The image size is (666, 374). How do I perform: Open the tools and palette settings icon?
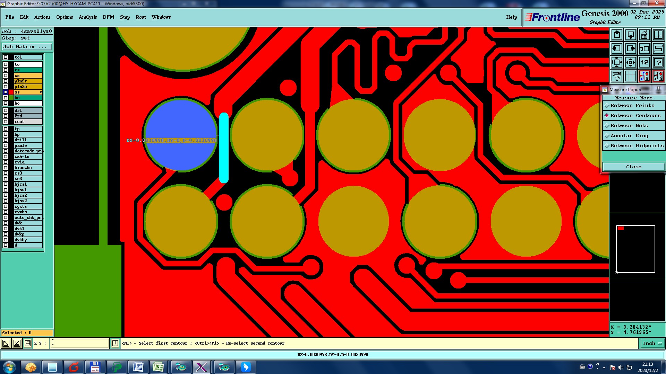pyautogui.click(x=616, y=76)
